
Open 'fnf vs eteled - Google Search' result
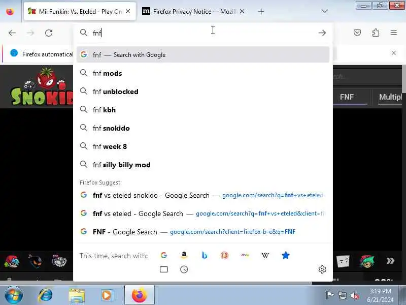pyautogui.click(x=203, y=213)
